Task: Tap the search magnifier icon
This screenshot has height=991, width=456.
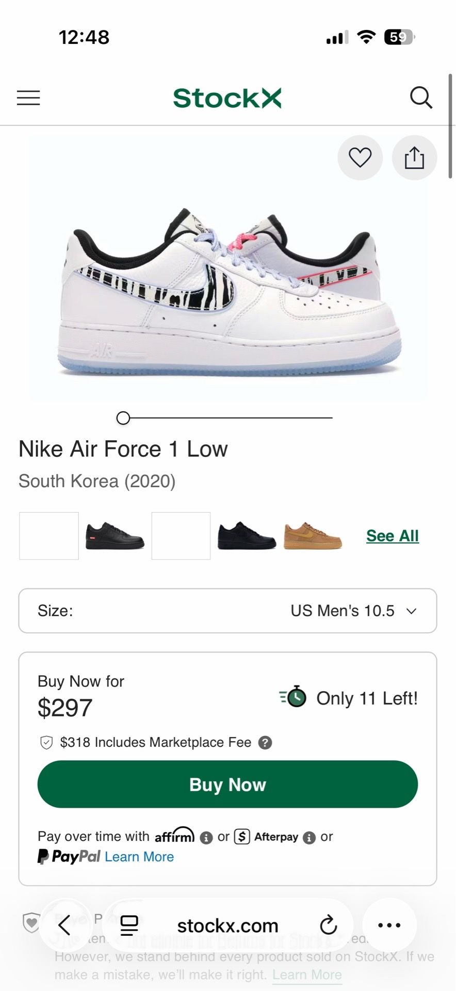Action: point(421,98)
